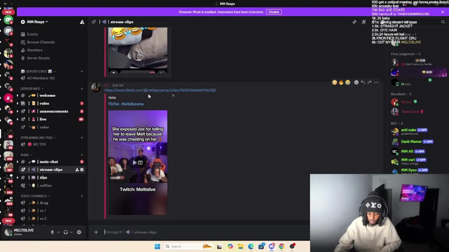Open Server Boosts
This screenshot has width=449, height=252.
point(38,58)
